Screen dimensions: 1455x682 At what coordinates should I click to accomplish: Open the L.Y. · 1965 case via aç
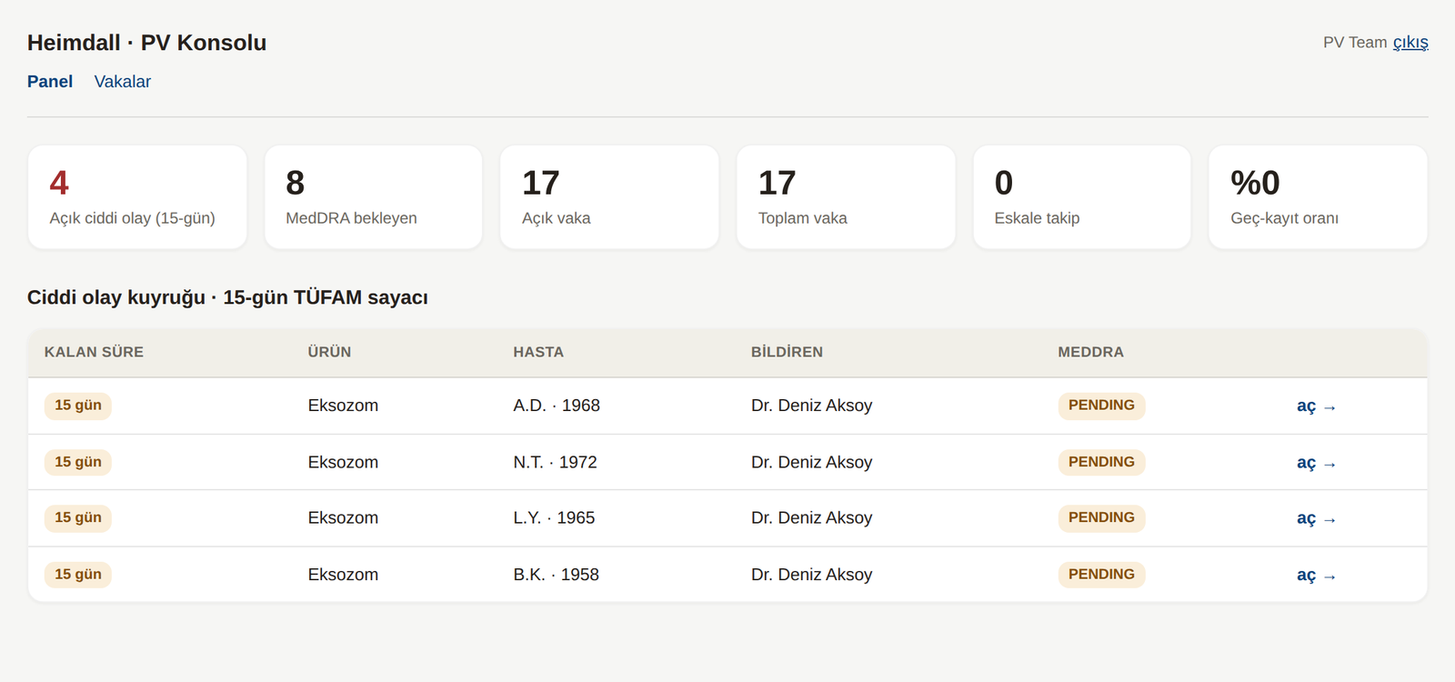pos(1316,518)
